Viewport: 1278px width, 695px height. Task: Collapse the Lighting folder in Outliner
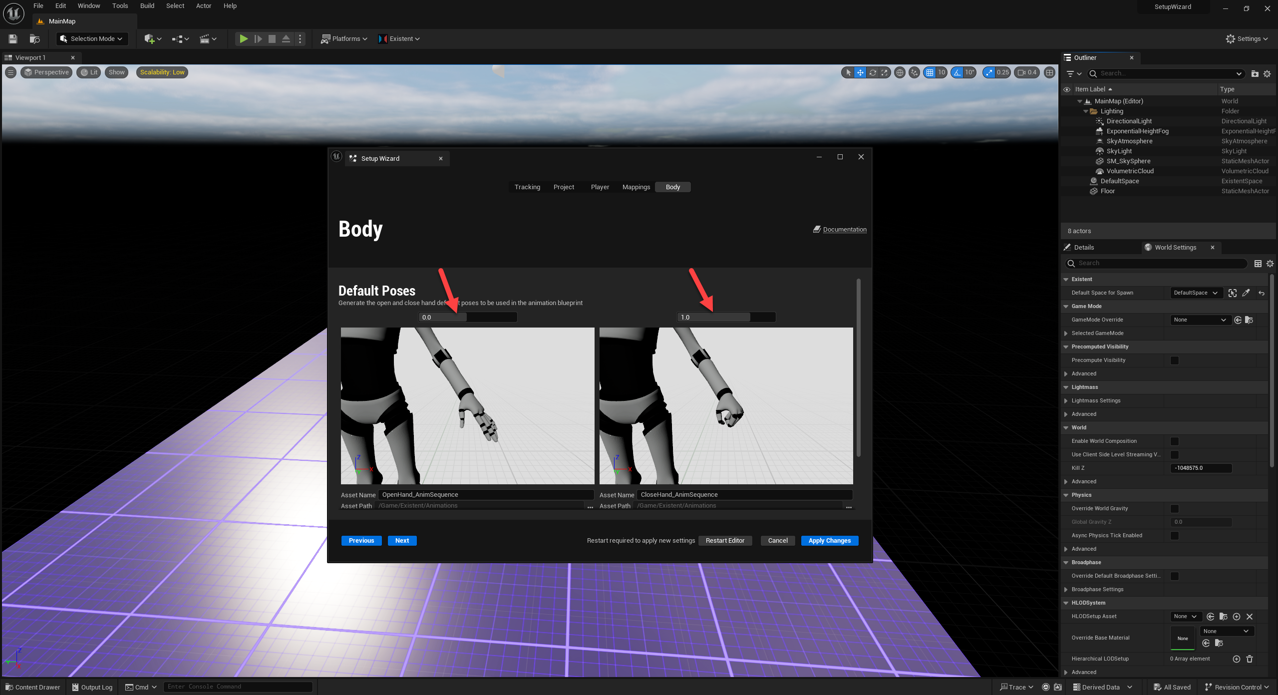[x=1086, y=111]
